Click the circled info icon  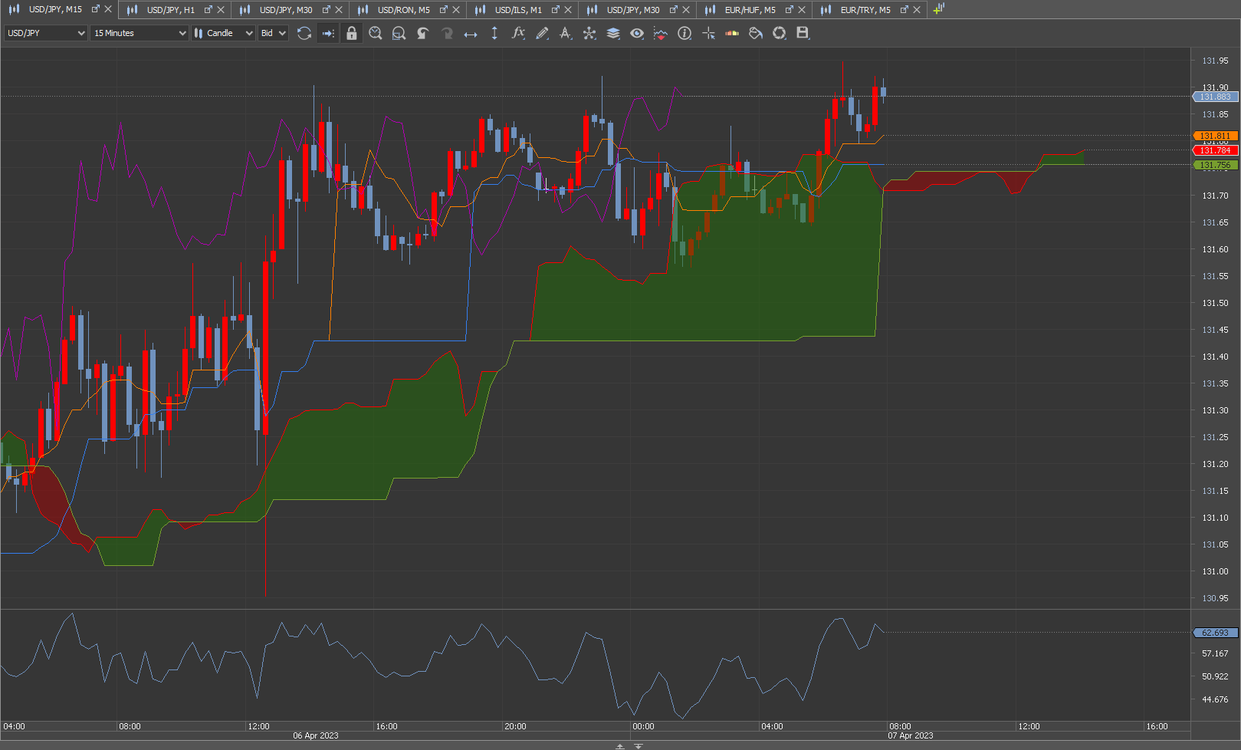coord(685,33)
